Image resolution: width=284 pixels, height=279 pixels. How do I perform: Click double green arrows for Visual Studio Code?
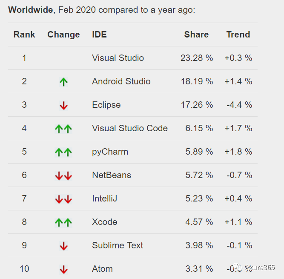pyautogui.click(x=63, y=129)
